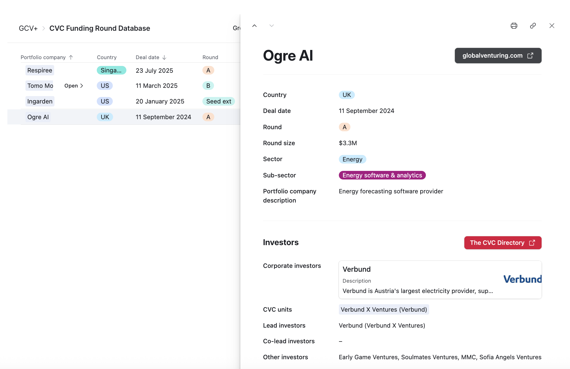Close the Ogre AI detail panel
This screenshot has width=570, height=369.
(x=552, y=26)
